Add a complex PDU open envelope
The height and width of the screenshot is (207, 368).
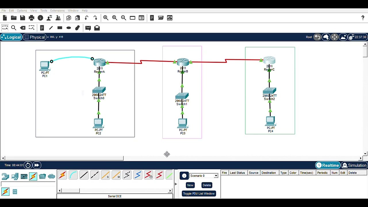click(x=97, y=28)
